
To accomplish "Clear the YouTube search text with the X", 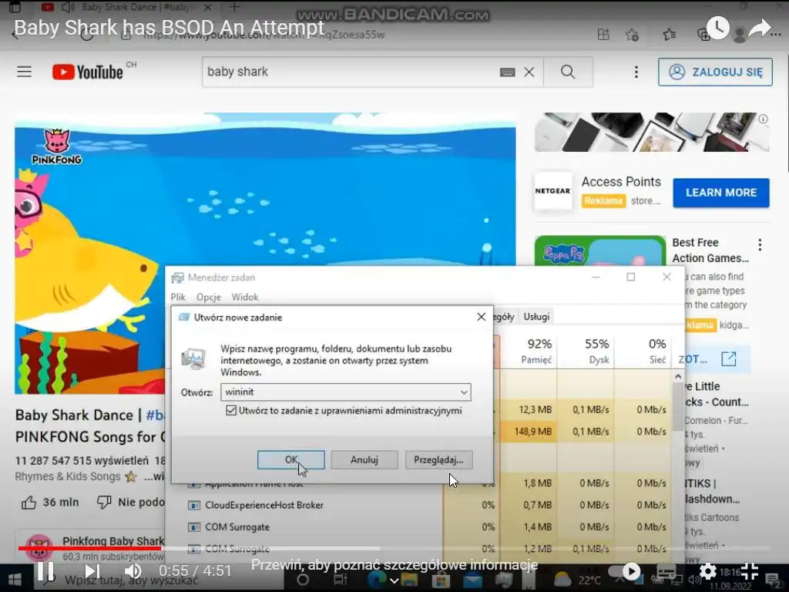I will [x=529, y=72].
